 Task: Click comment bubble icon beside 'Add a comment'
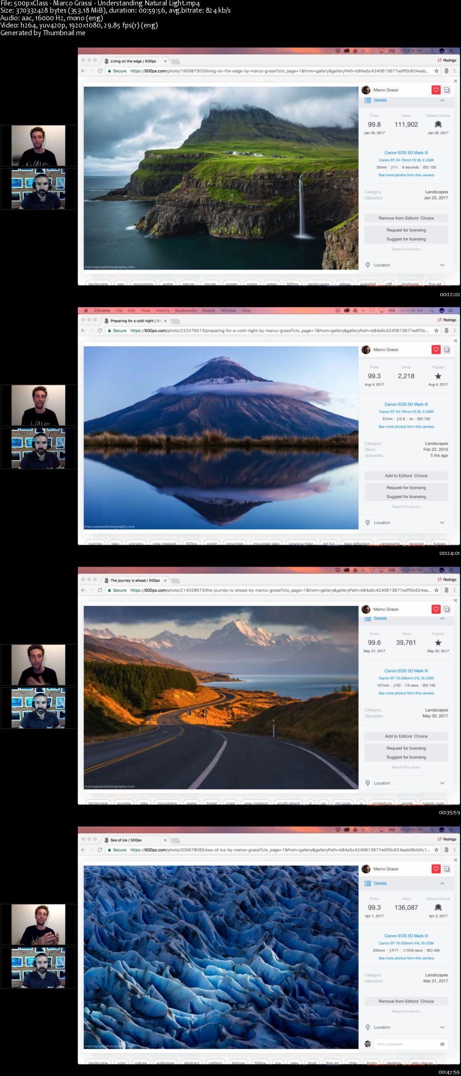(x=442, y=1044)
